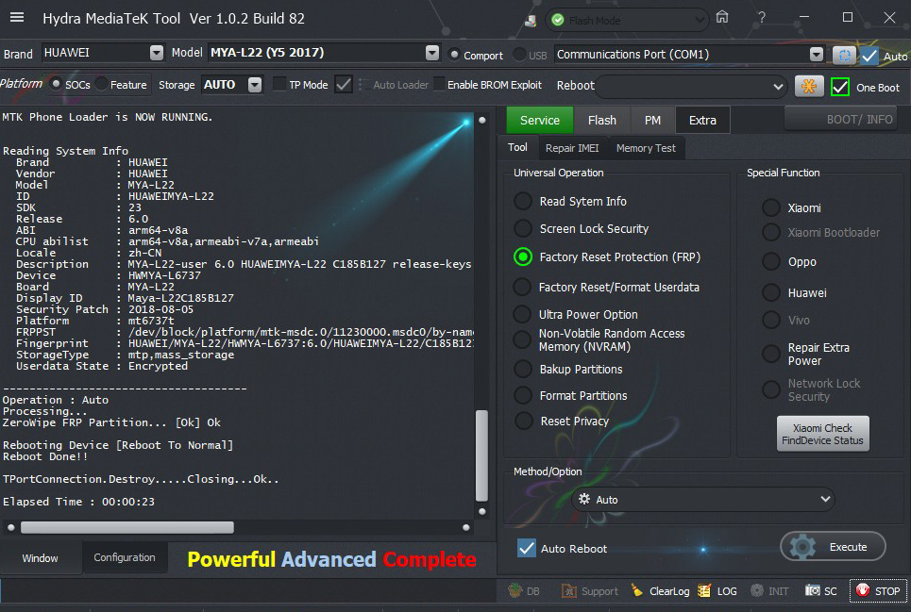Click the ClearLog broom icon

[639, 591]
